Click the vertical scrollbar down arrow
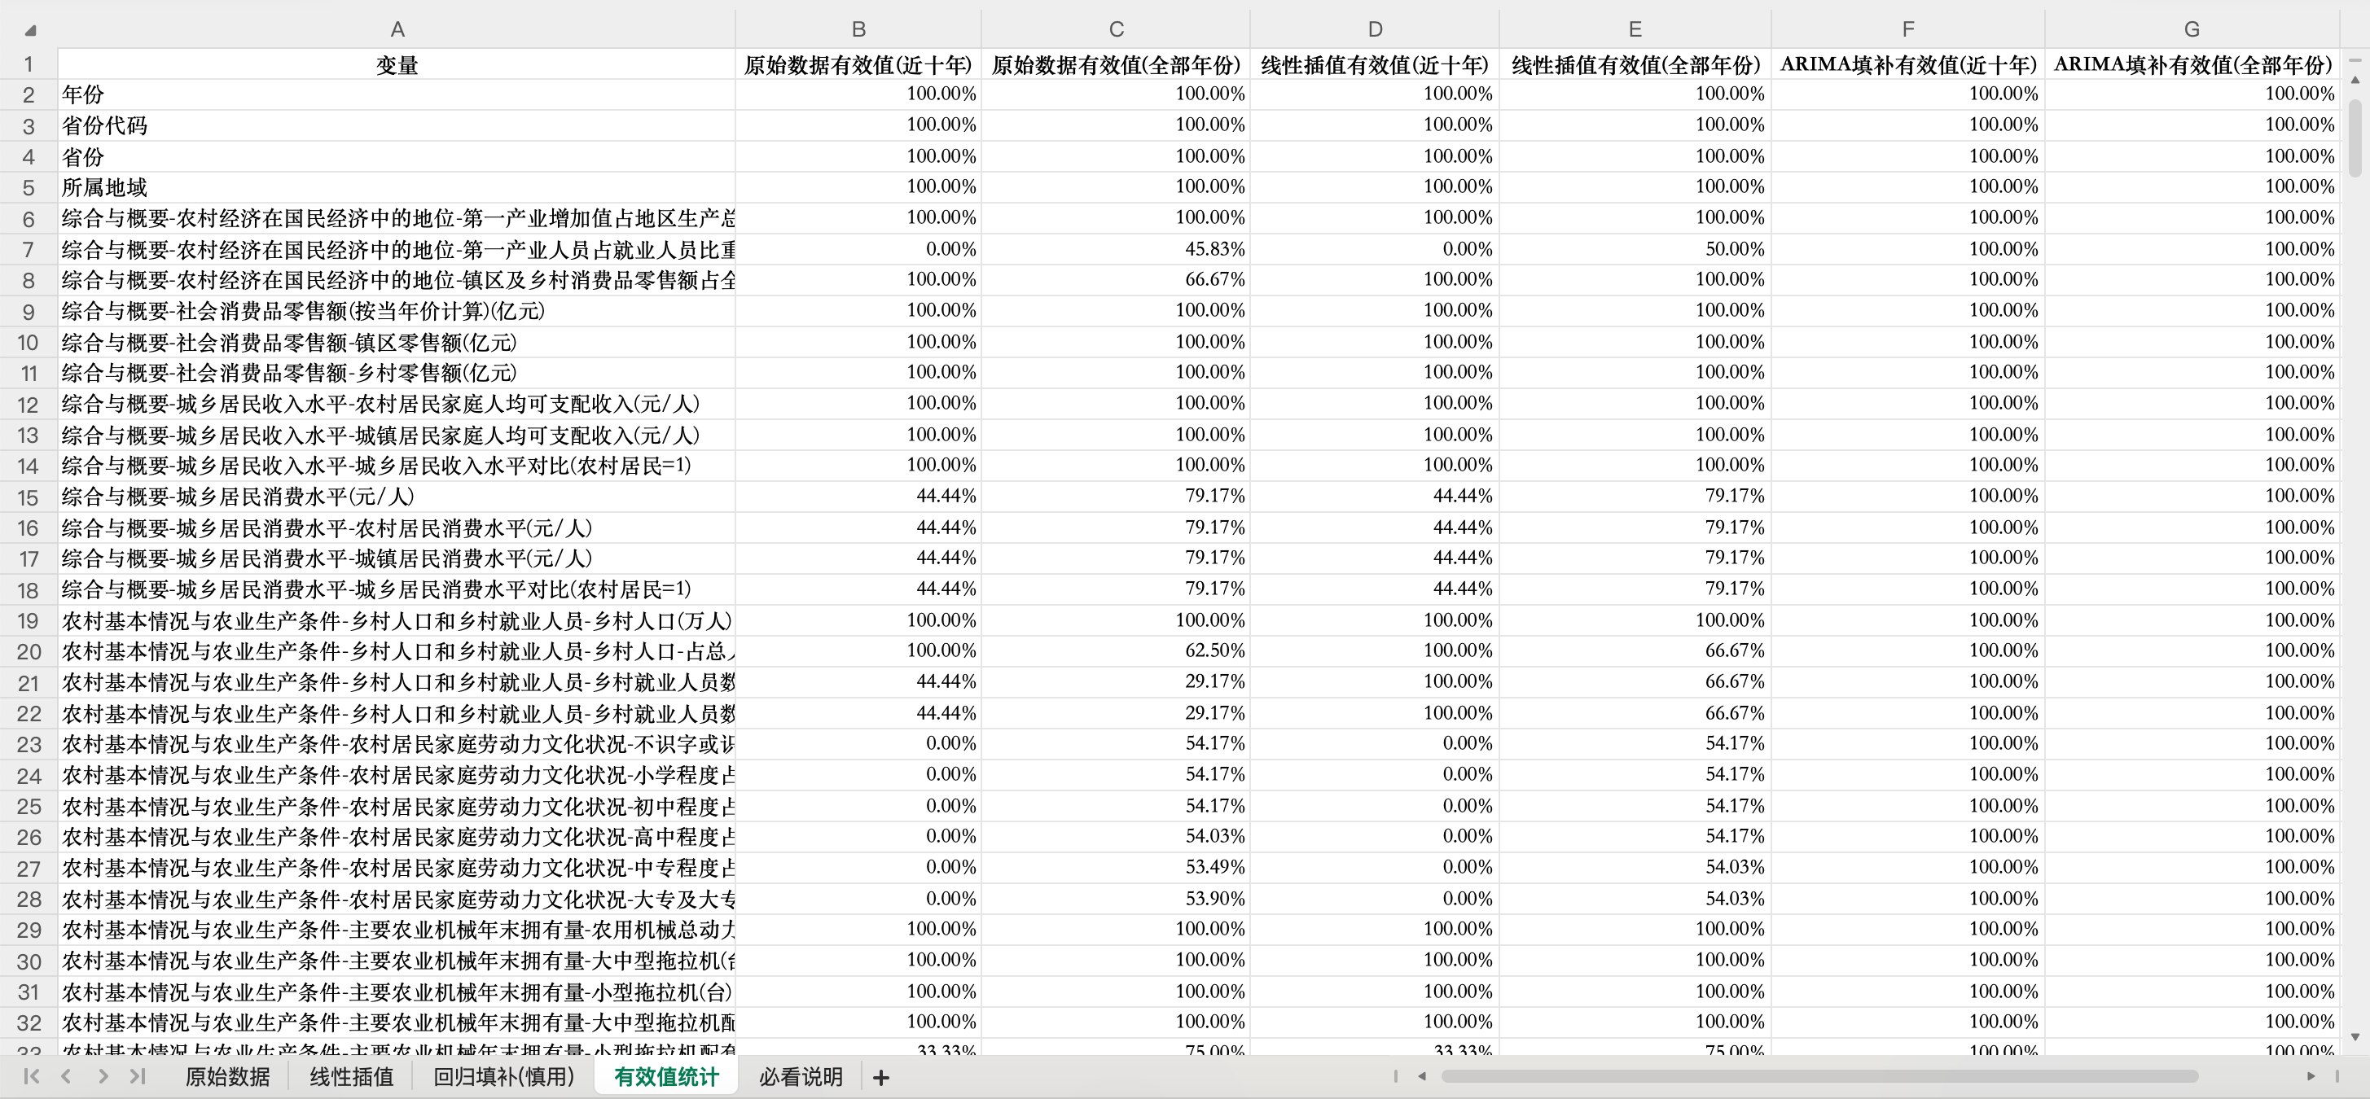Image resolution: width=2370 pixels, height=1099 pixels. [2355, 1036]
